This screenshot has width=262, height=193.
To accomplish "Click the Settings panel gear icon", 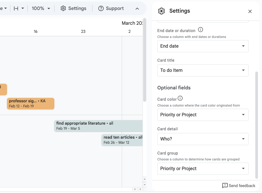I will (x=161, y=11).
